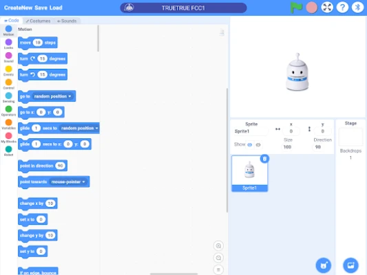This screenshot has height=275, width=367.
Task: Expand mouse-pointer dropdown in point towards block
Action: point(68,181)
